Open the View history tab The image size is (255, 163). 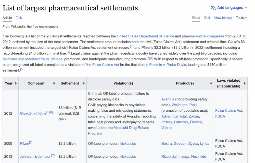pos(223,18)
